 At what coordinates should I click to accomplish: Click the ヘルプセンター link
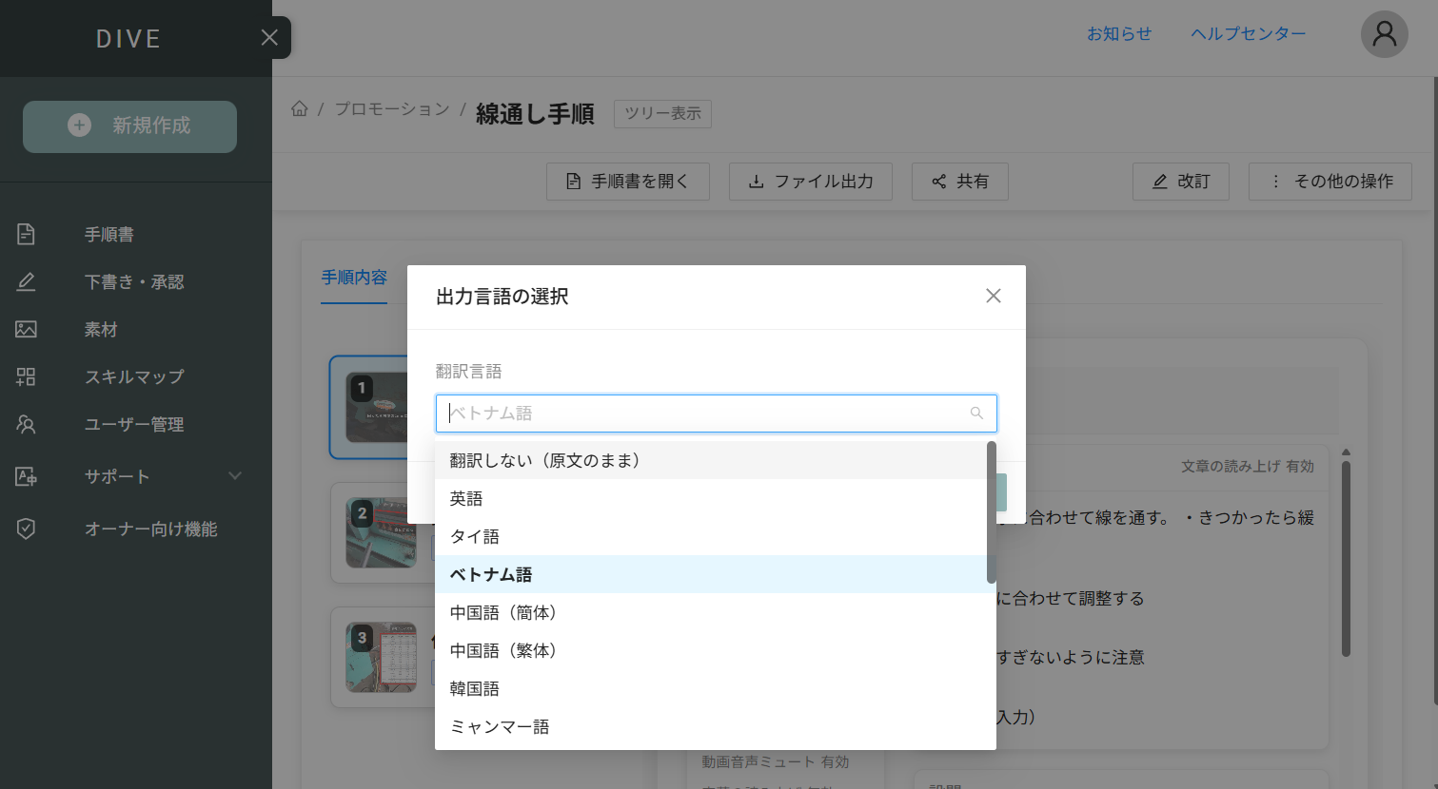coord(1248,34)
